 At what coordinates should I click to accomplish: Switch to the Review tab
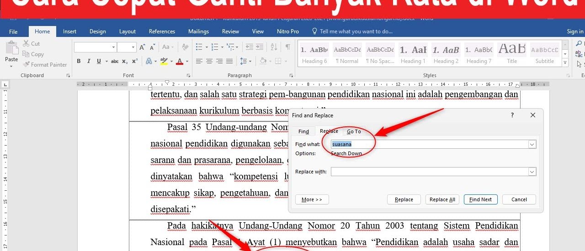click(230, 31)
